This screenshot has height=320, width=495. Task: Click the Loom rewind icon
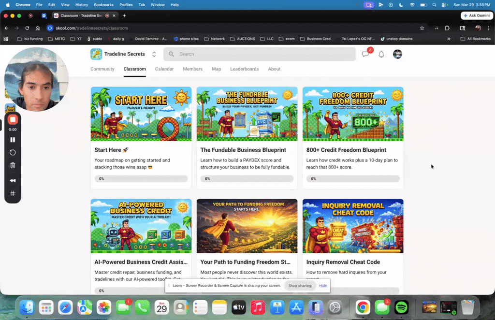13,179
